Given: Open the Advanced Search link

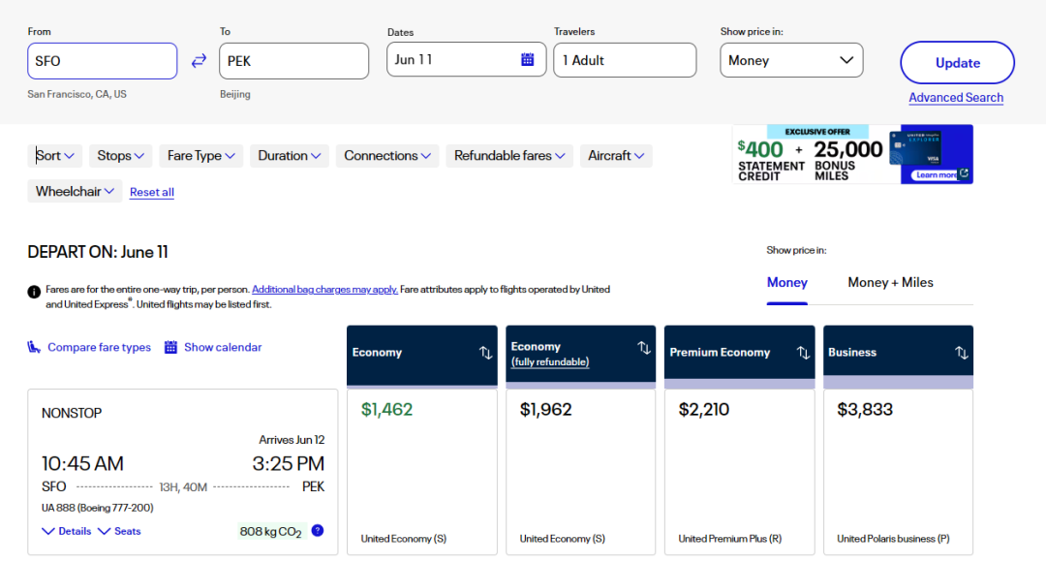Looking at the screenshot, I should tap(956, 98).
